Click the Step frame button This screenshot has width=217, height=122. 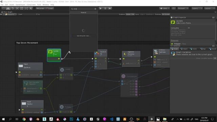110,8
